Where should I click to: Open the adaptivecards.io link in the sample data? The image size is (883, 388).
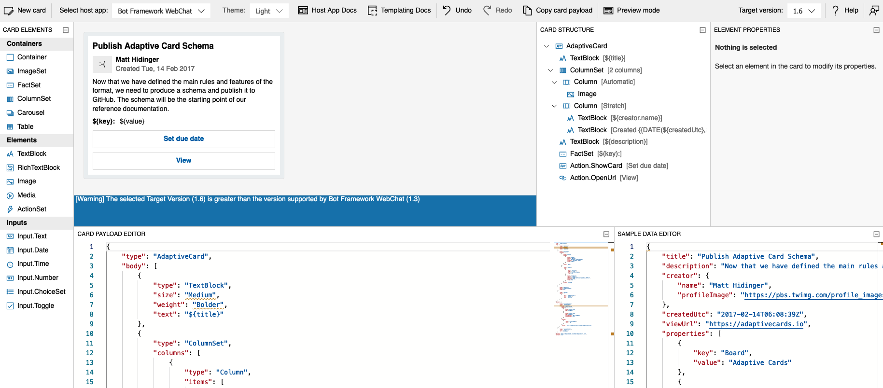point(756,324)
